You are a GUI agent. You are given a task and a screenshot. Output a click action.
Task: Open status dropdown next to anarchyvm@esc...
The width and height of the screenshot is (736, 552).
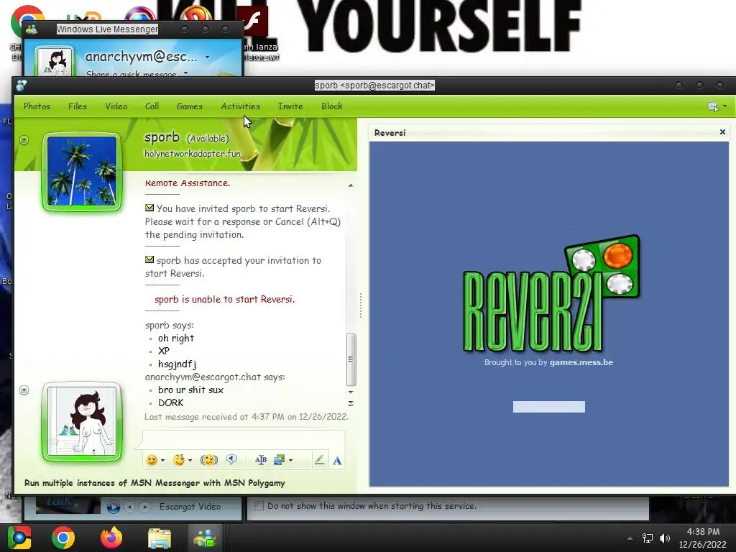click(x=208, y=57)
